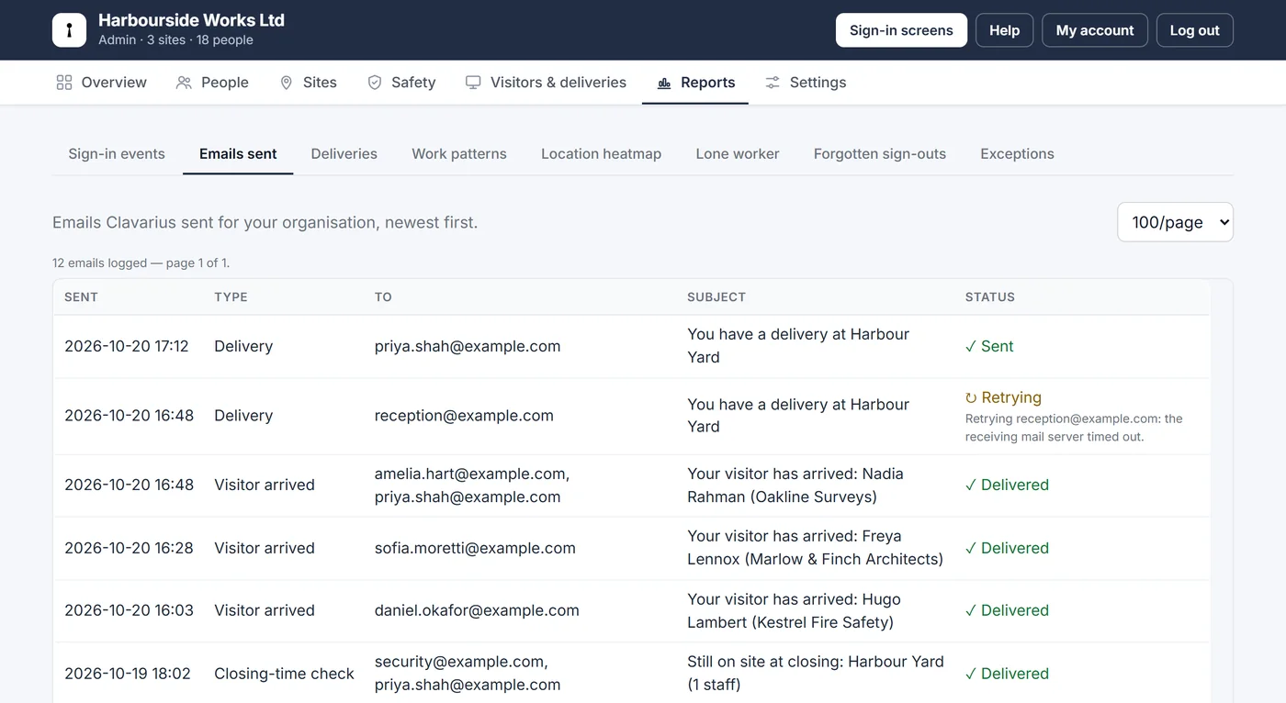View the Location heatmap tab

[602, 154]
